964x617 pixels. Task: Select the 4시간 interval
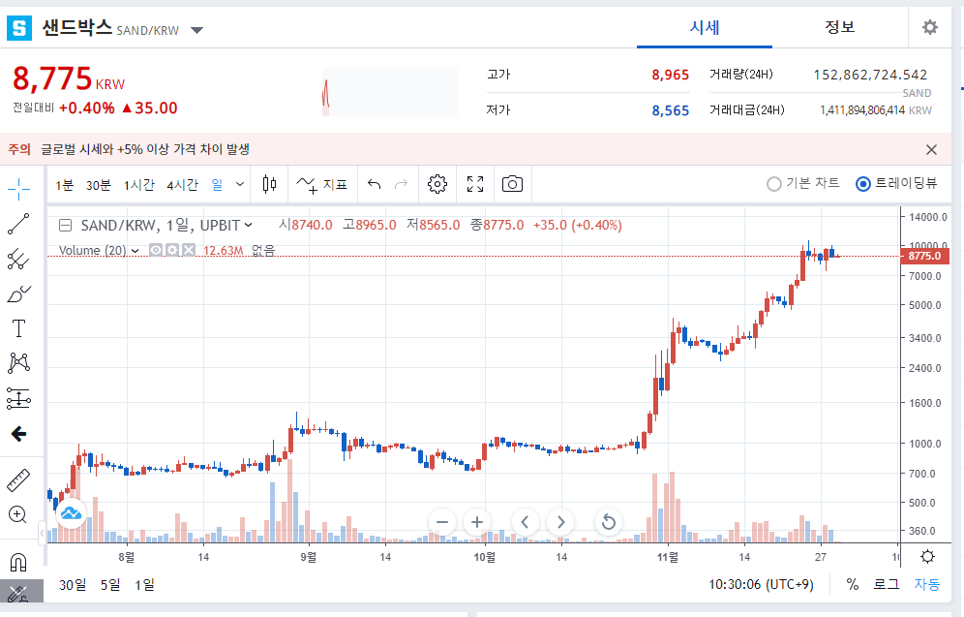(x=183, y=185)
